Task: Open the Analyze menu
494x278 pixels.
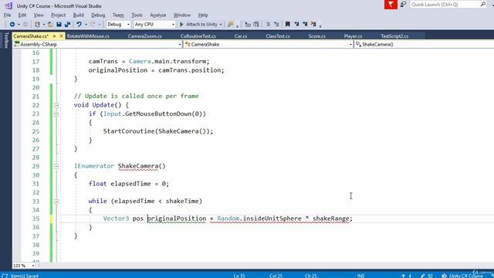Action: (157, 15)
